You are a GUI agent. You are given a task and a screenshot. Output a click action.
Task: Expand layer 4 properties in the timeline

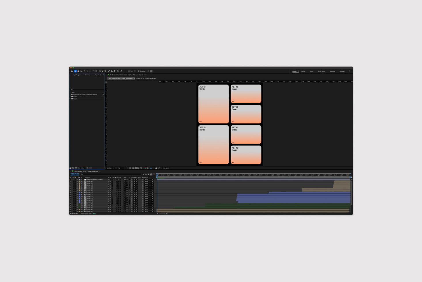pos(78,185)
